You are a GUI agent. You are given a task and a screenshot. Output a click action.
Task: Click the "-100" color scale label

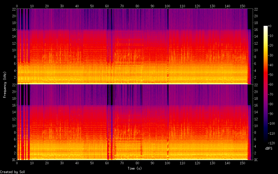tap(271, 124)
